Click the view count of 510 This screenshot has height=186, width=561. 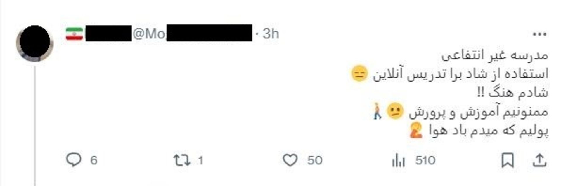pos(425,160)
